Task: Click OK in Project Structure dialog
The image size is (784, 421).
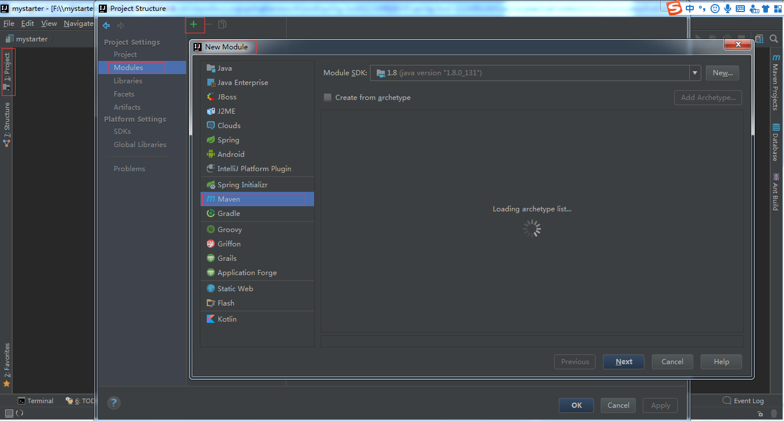Action: 577,405
